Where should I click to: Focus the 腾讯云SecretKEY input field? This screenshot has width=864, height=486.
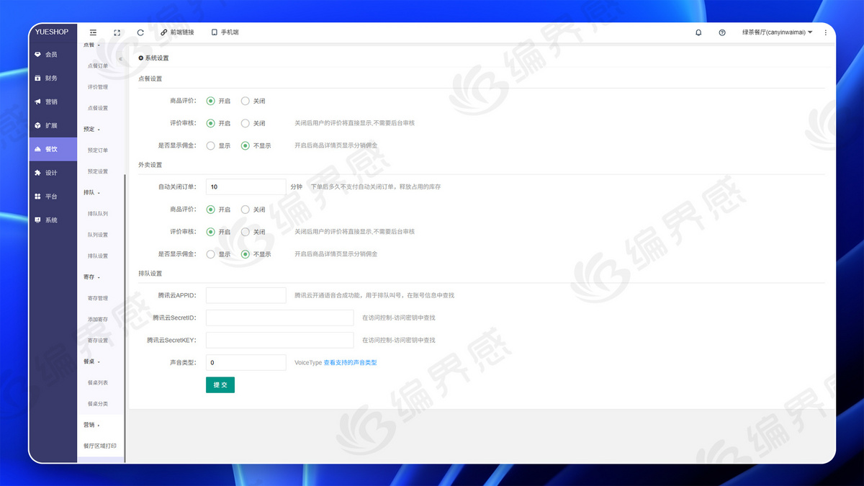[x=280, y=340]
